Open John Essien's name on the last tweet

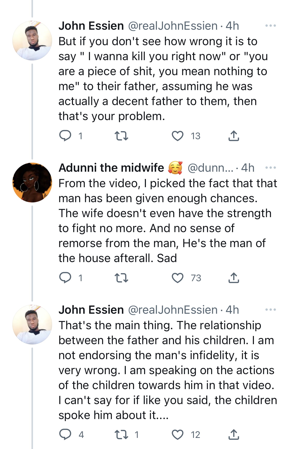(91, 310)
